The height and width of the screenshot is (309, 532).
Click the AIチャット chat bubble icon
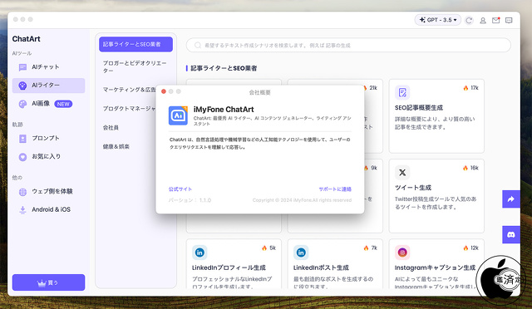pos(22,67)
